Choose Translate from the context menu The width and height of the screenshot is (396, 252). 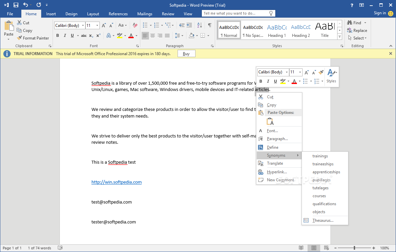[279, 163]
